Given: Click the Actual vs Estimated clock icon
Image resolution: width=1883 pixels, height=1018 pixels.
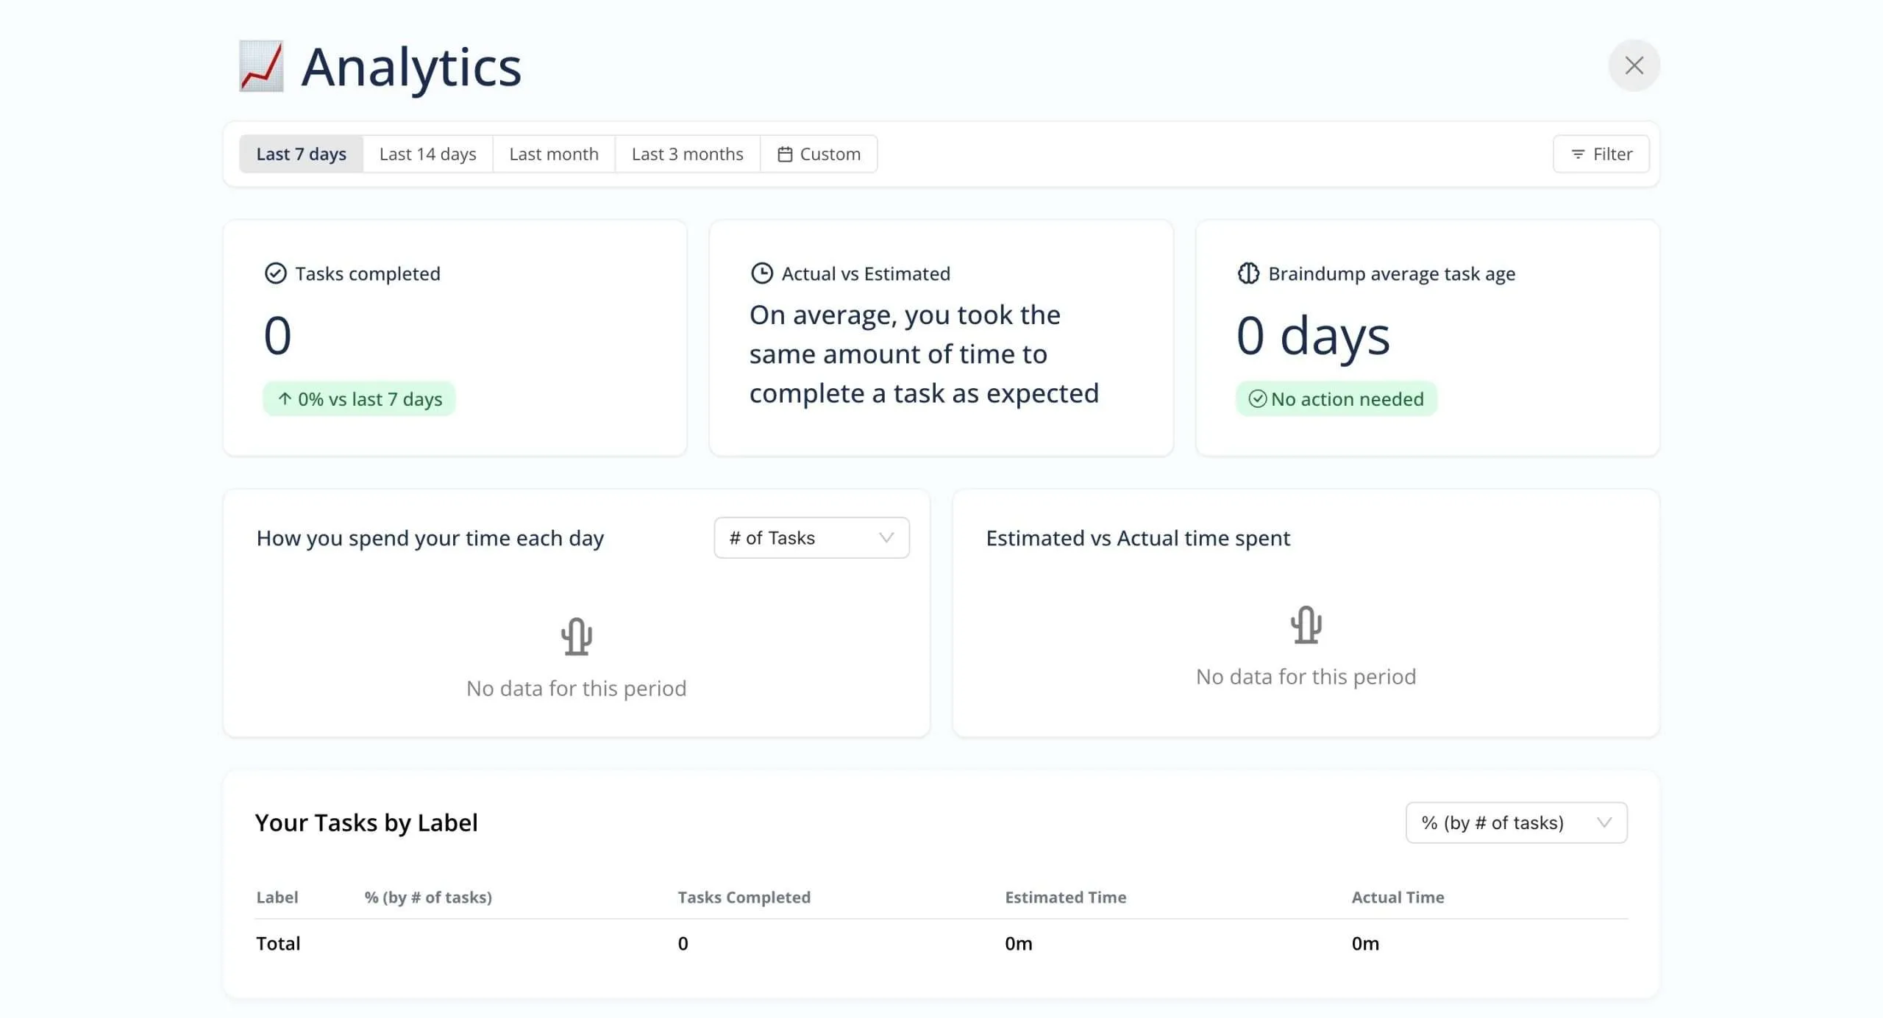Looking at the screenshot, I should pyautogui.click(x=761, y=273).
